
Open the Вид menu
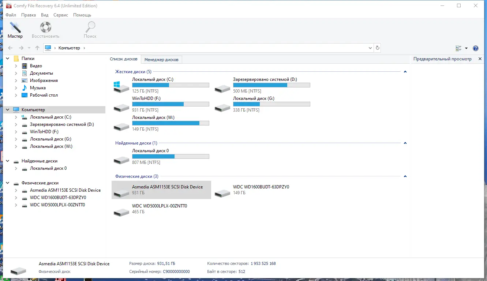tap(45, 15)
